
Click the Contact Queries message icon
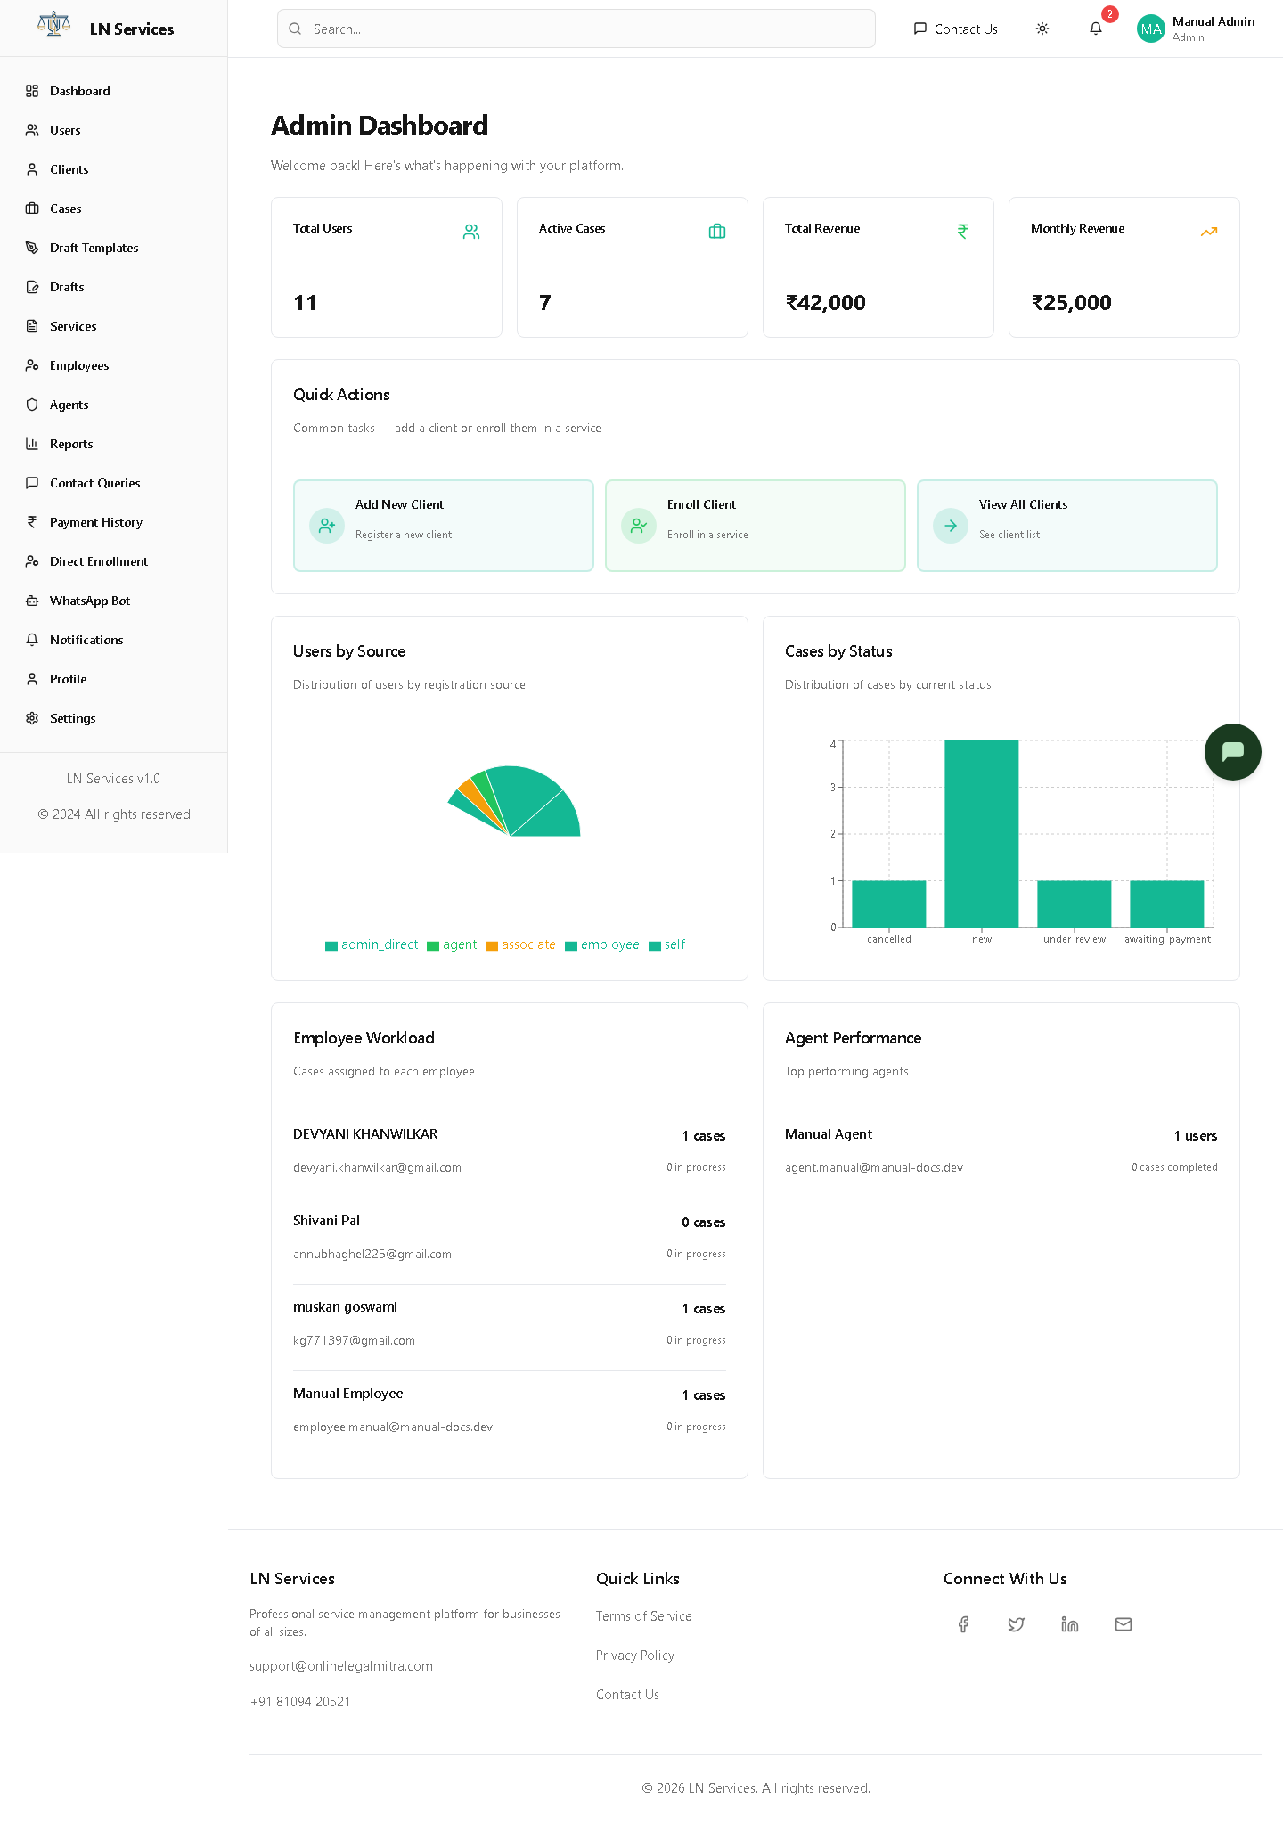(32, 483)
